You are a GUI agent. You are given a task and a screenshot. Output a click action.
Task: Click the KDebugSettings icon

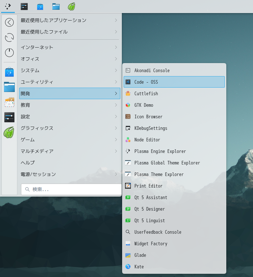pos(128,128)
